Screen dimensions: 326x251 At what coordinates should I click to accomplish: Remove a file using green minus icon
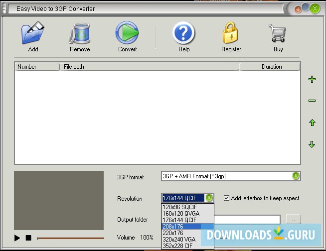click(312, 101)
